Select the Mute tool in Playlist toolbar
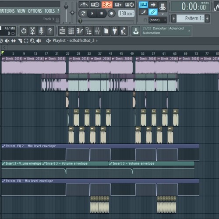Screen dimensions: 219x219 7,41
